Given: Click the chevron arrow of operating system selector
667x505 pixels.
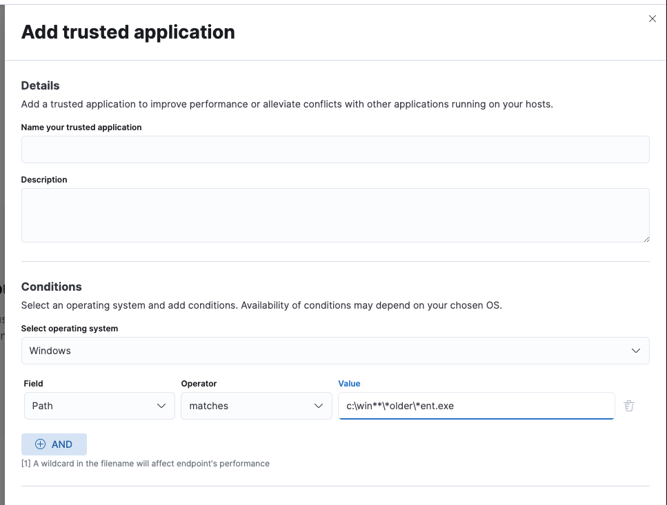Looking at the screenshot, I should coord(636,351).
